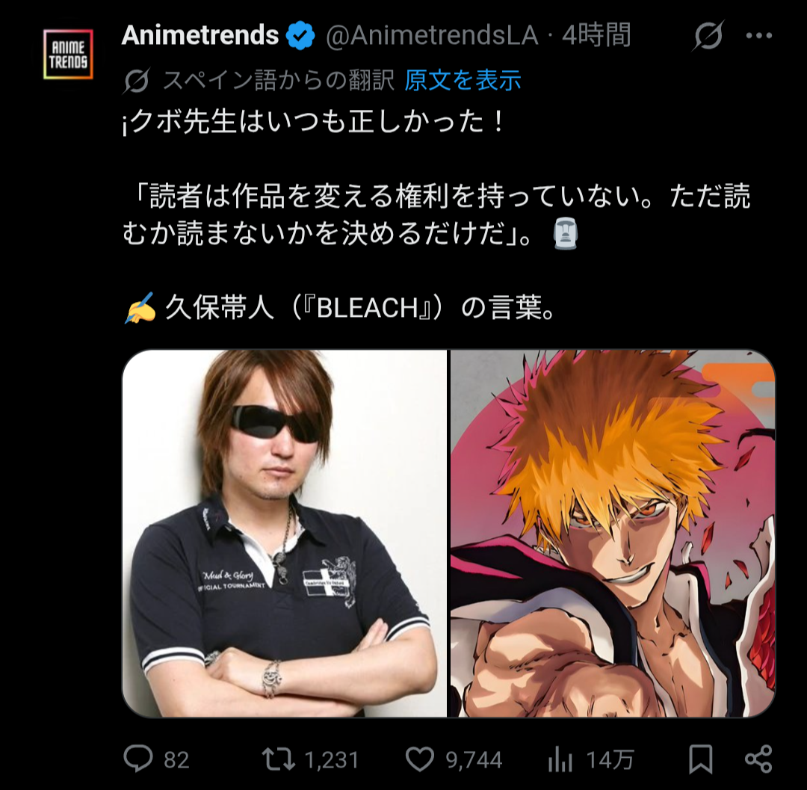
Task: Click the blue verified badge
Action: 300,36
